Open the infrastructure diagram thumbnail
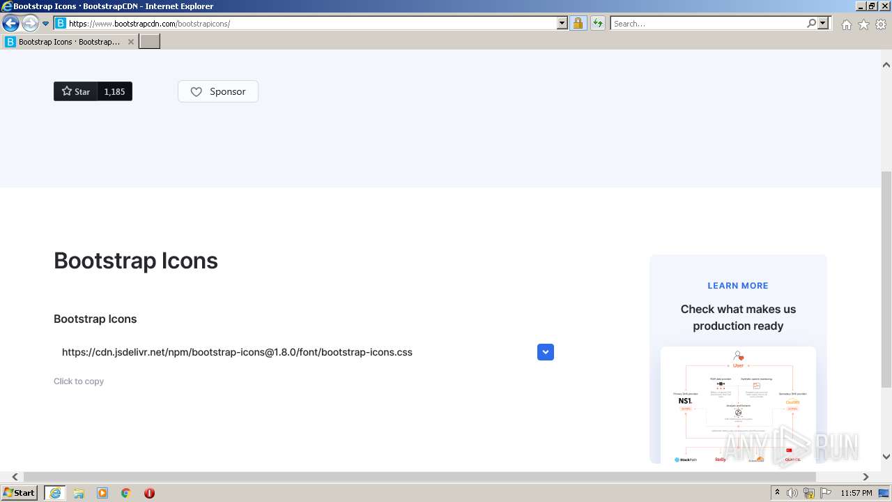 [738, 404]
